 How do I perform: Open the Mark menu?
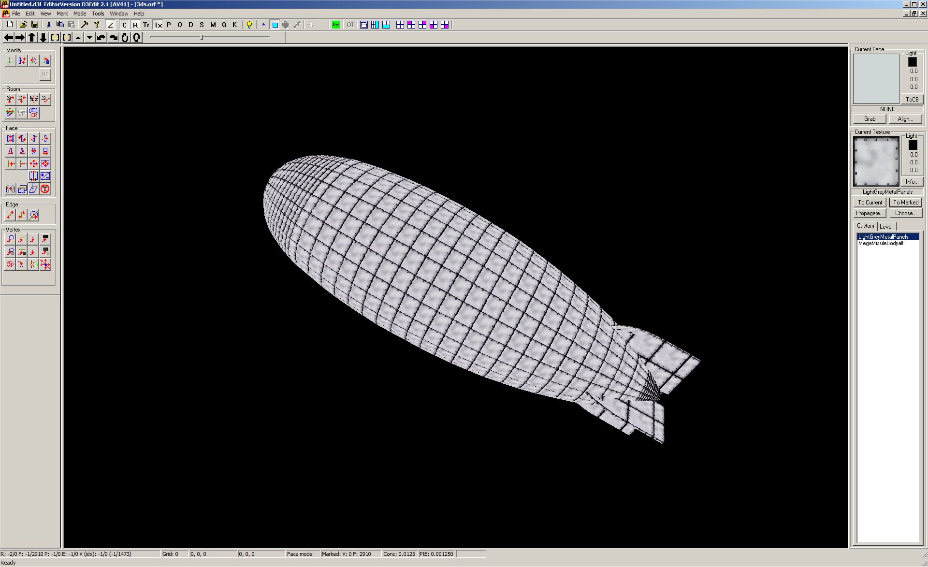(x=62, y=14)
